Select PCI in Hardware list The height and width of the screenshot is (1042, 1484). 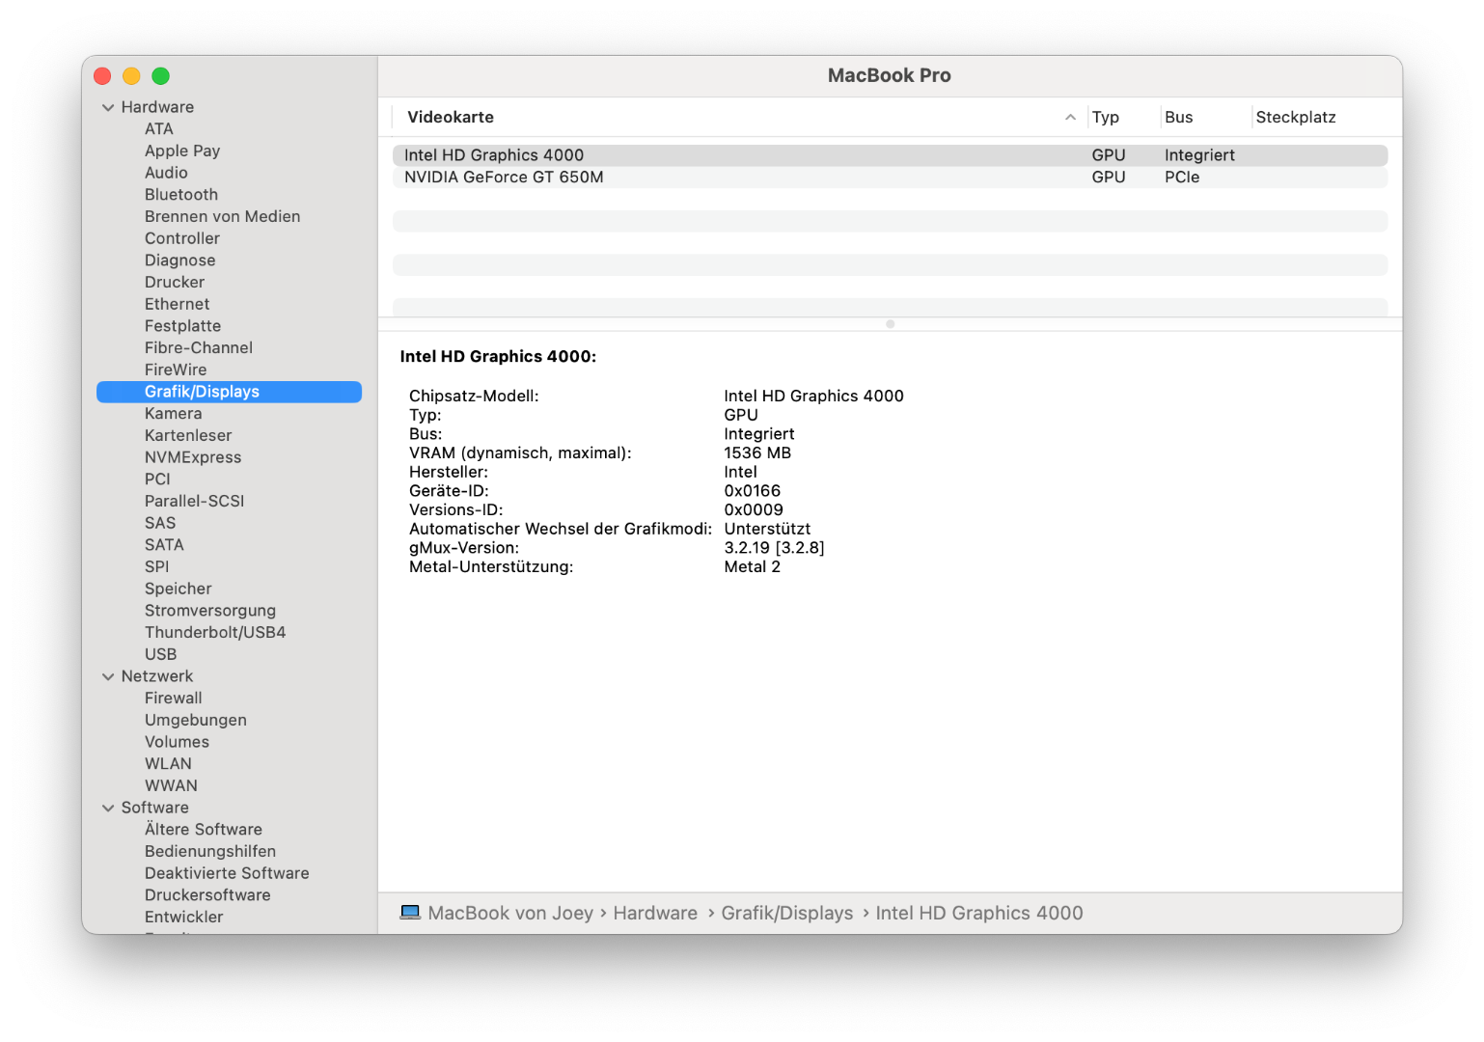(x=157, y=479)
